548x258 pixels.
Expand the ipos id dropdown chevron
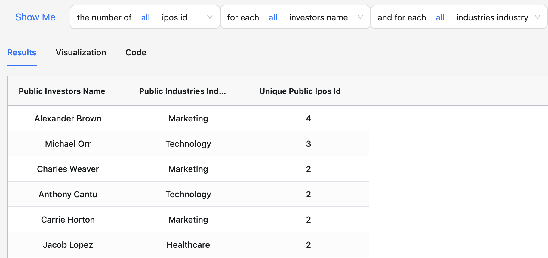[x=210, y=17]
